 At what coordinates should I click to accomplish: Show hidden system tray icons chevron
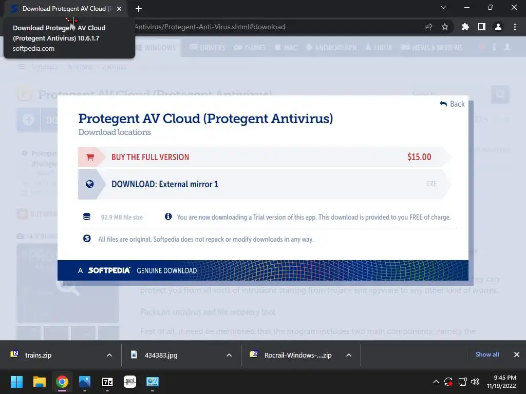pos(436,382)
